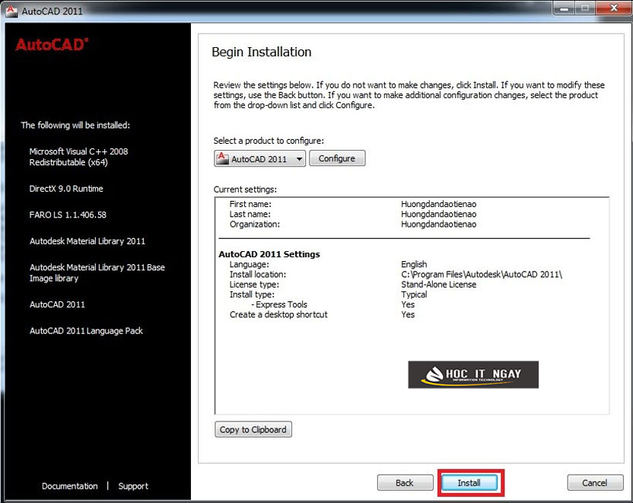Copy settings using Copy to Clipboard

(253, 429)
